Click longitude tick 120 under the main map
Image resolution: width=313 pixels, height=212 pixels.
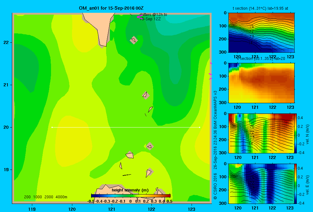[x=72, y=209]
